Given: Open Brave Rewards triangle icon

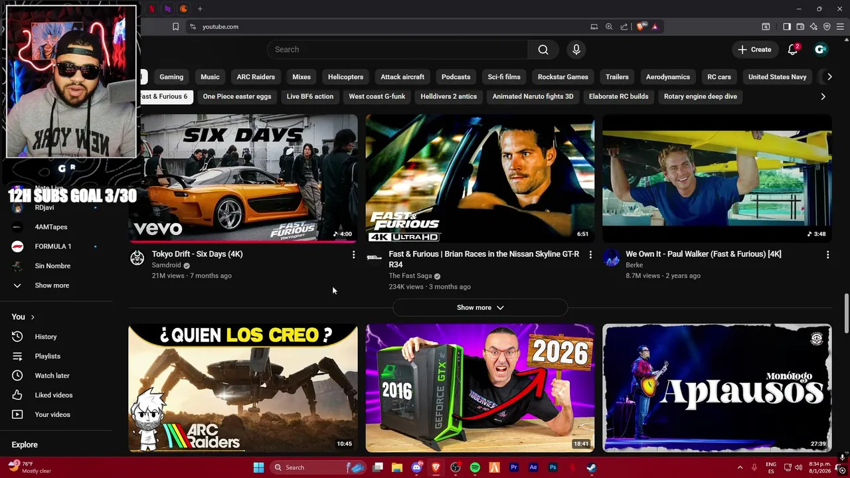Looking at the screenshot, I should click(x=655, y=27).
